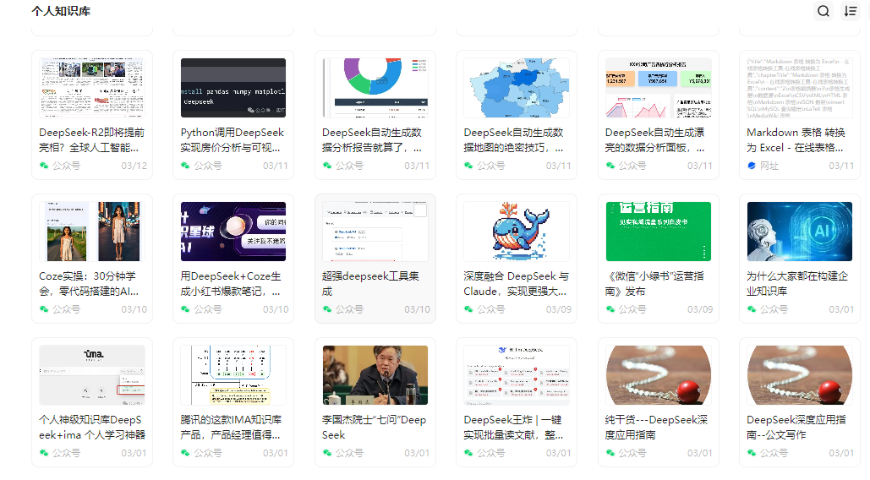Open green 运营指南 thumbnail
870x480 pixels.
pyautogui.click(x=658, y=232)
